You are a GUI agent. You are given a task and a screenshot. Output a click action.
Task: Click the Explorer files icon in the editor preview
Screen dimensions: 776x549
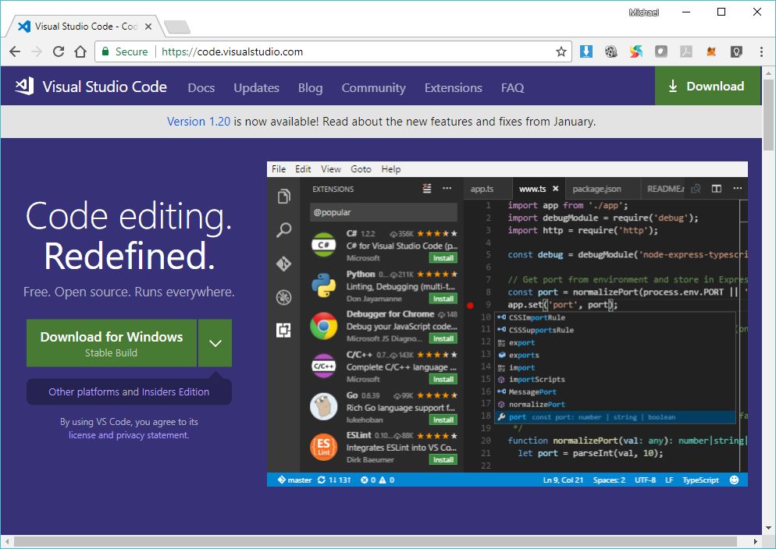click(x=283, y=197)
